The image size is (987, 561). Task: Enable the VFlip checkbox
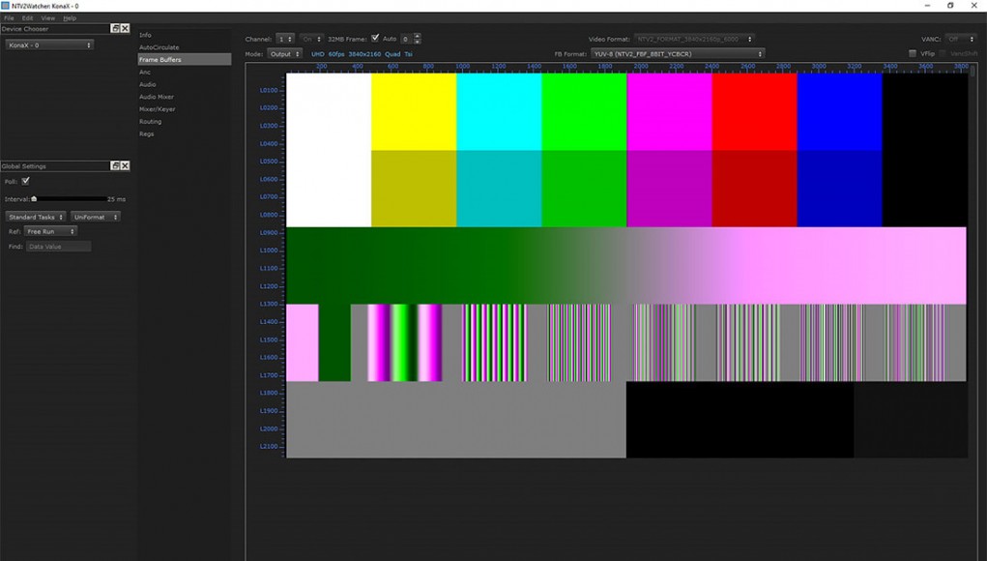(x=913, y=53)
